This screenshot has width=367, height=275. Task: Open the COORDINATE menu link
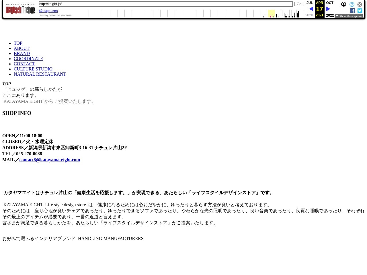28,59
